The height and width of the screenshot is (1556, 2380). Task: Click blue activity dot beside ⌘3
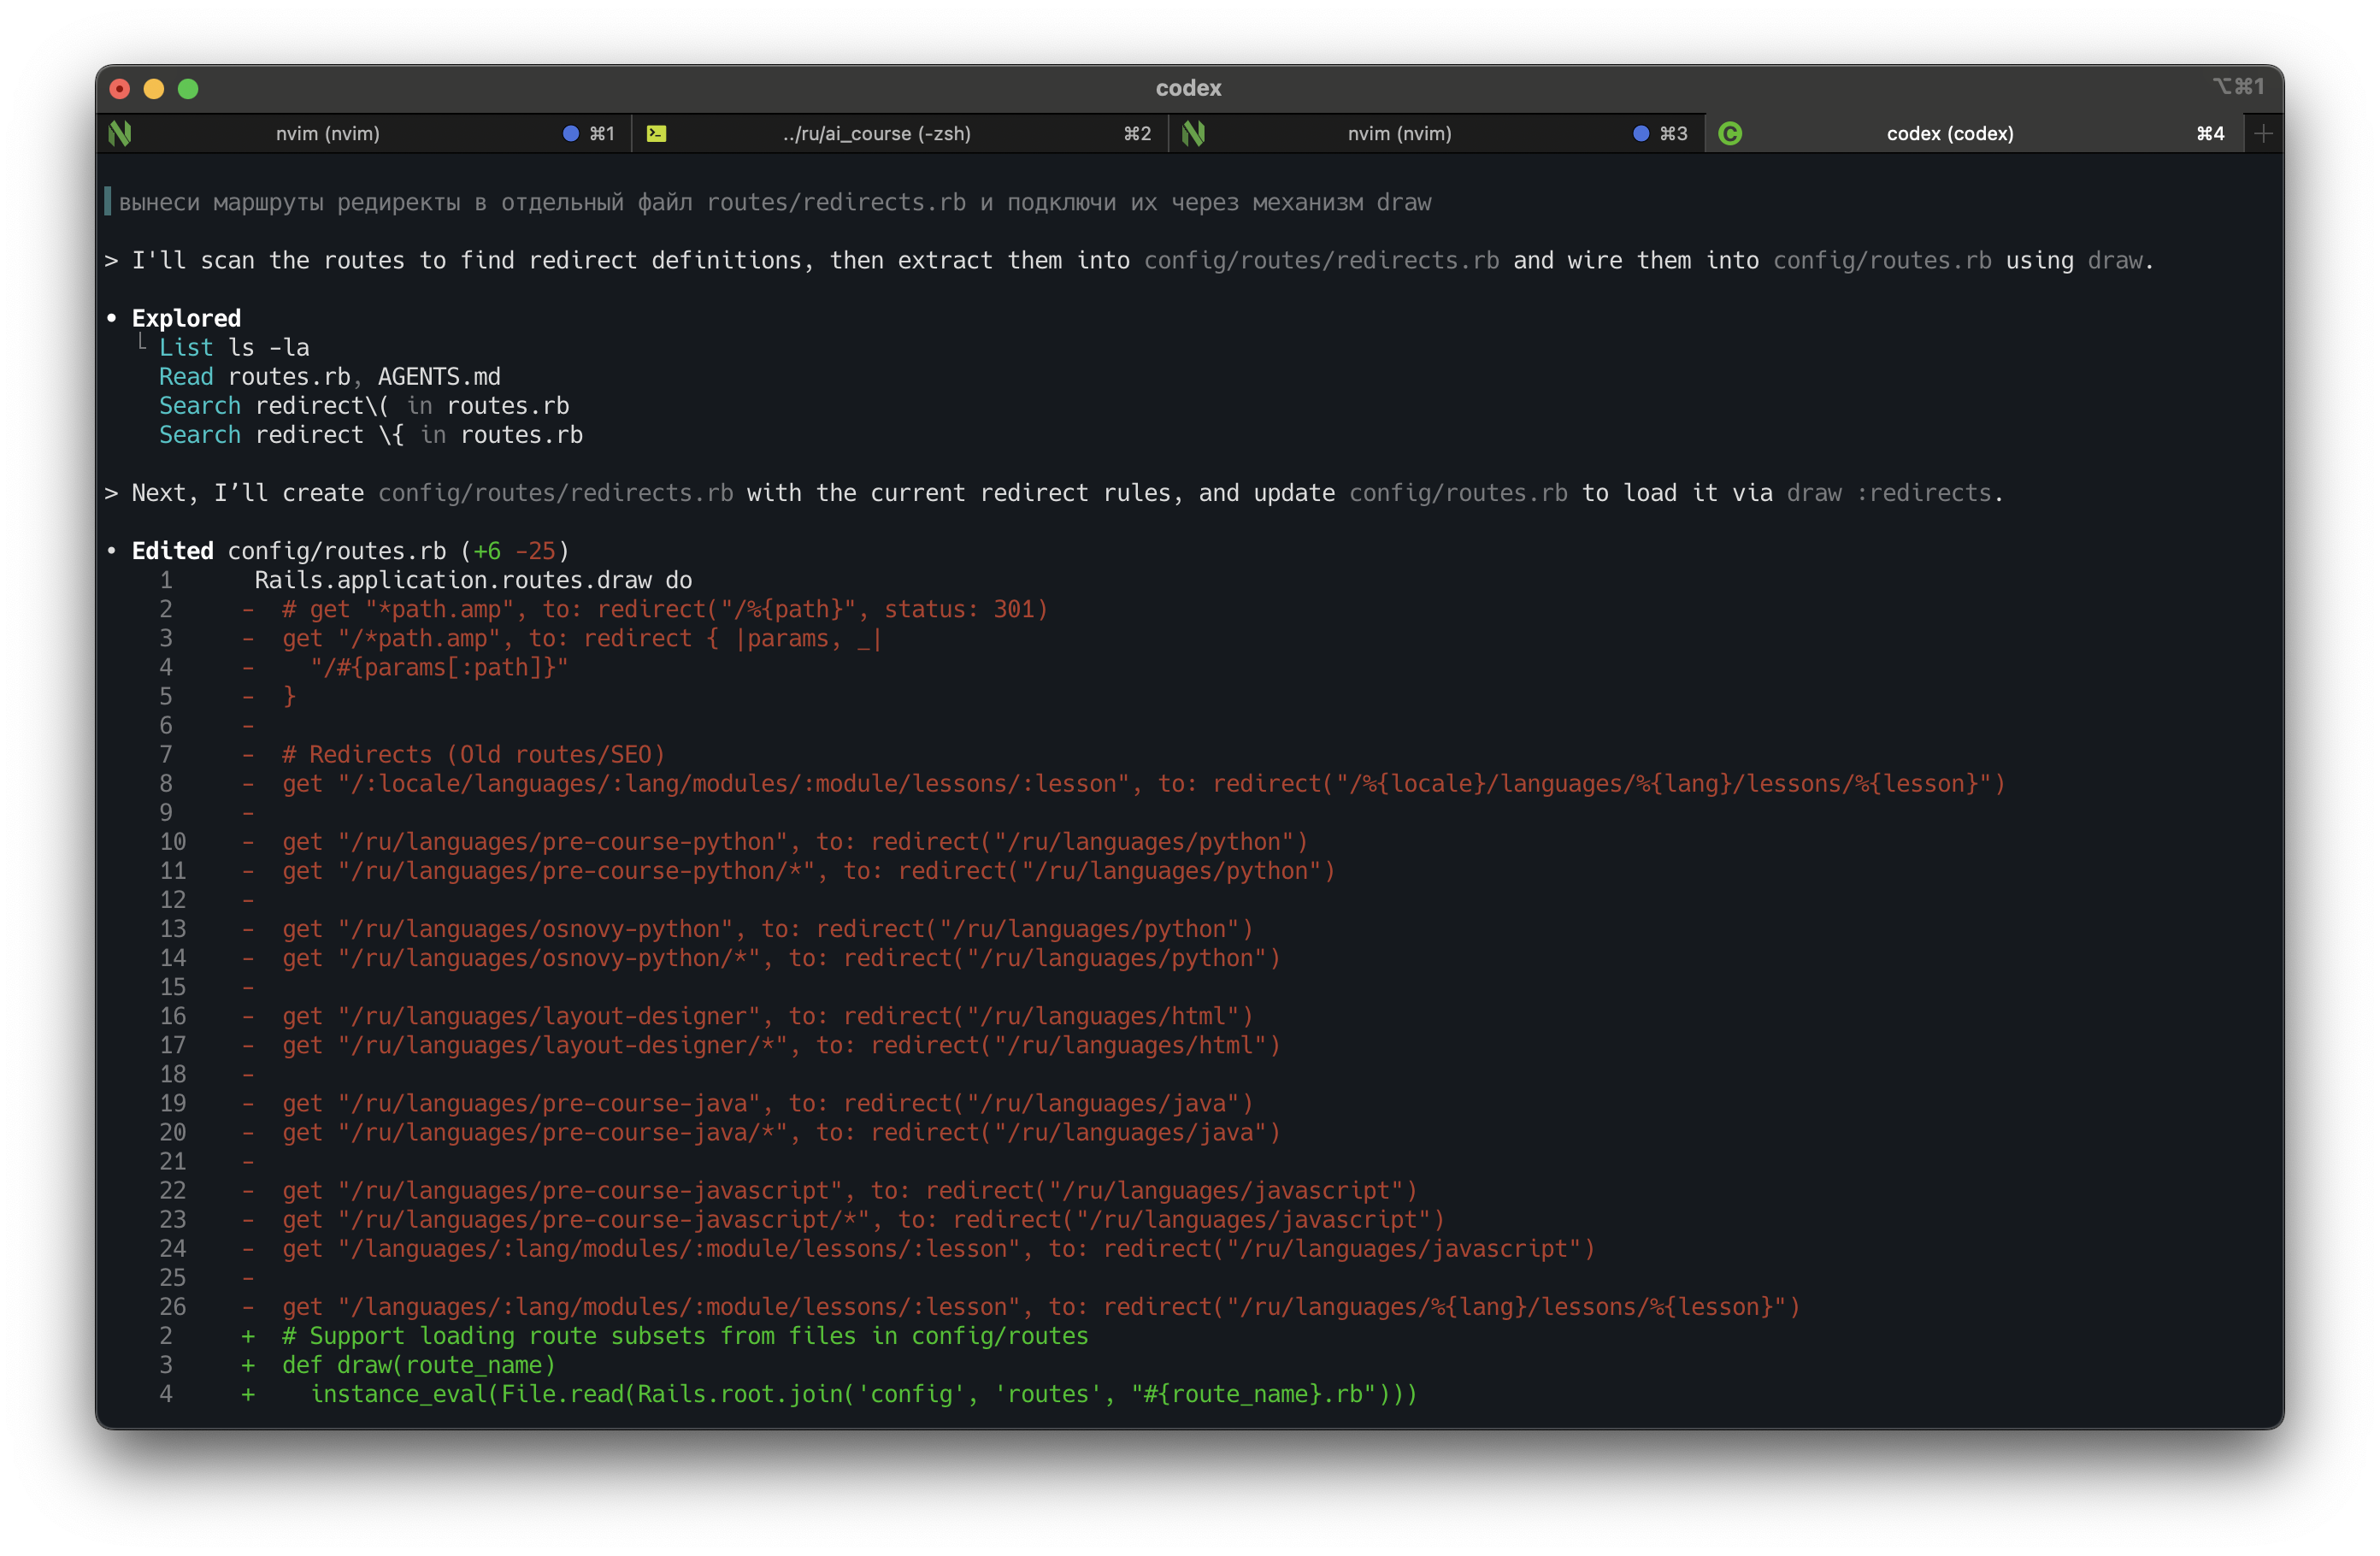click(x=1641, y=133)
